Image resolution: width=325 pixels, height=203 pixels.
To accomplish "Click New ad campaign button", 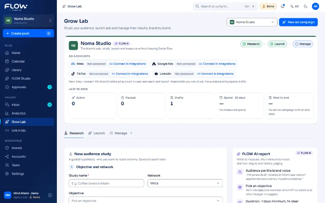I will [x=298, y=22].
